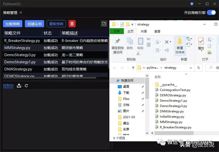
Task: Click the red trash icon to delete strategy
Action: click(72, 24)
